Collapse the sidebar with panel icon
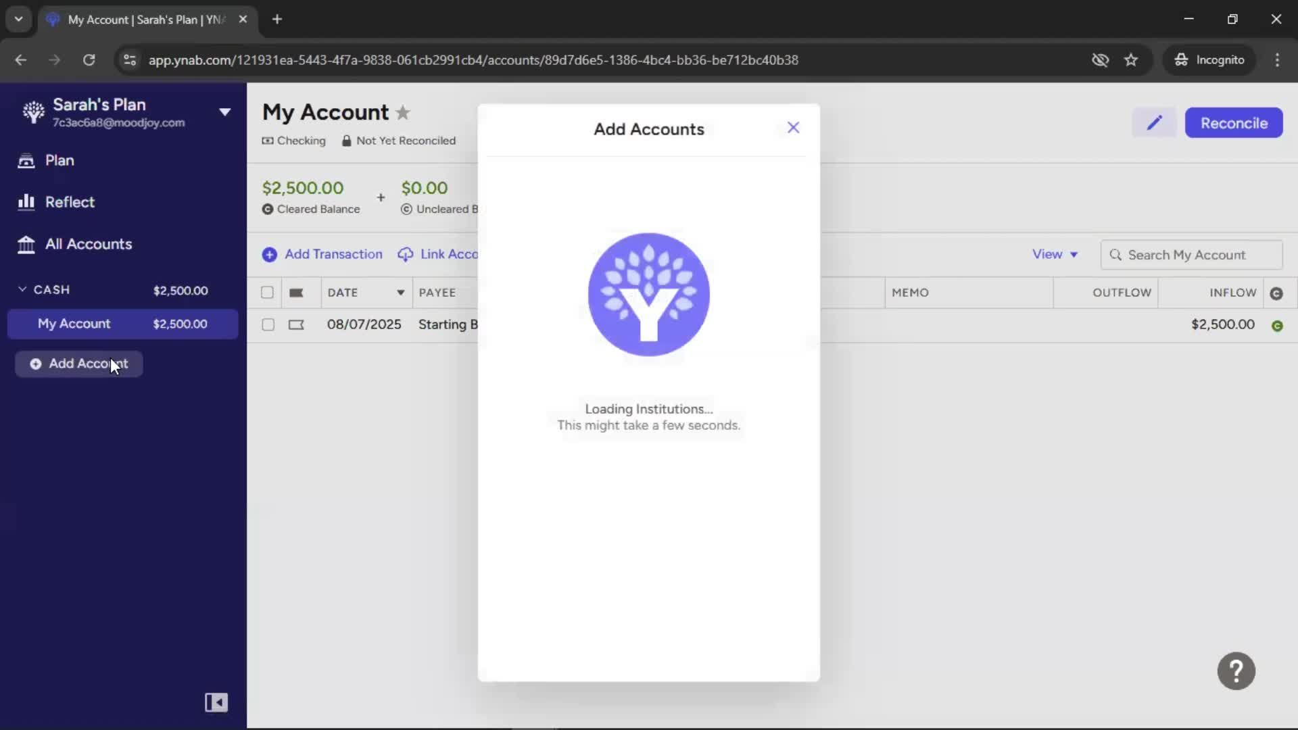 click(216, 703)
